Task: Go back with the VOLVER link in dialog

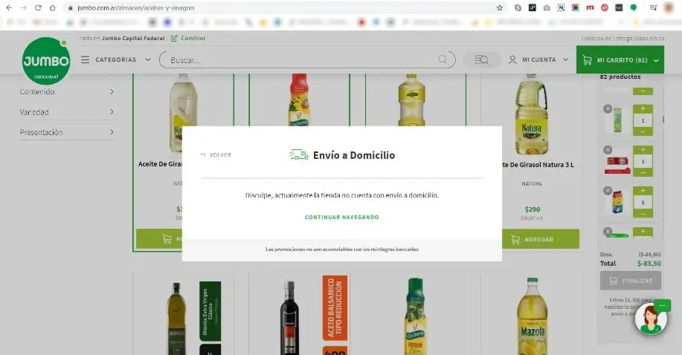Action: tap(216, 155)
